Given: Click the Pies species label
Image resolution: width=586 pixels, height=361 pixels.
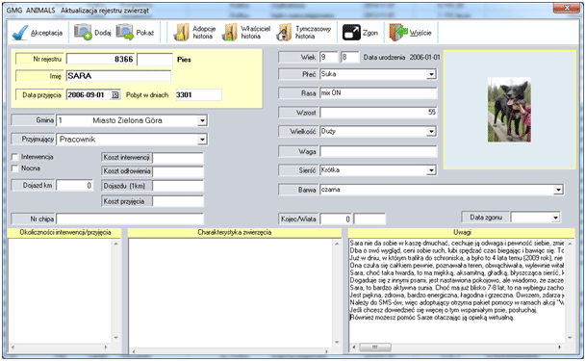Looking at the screenshot, I should click(x=184, y=60).
